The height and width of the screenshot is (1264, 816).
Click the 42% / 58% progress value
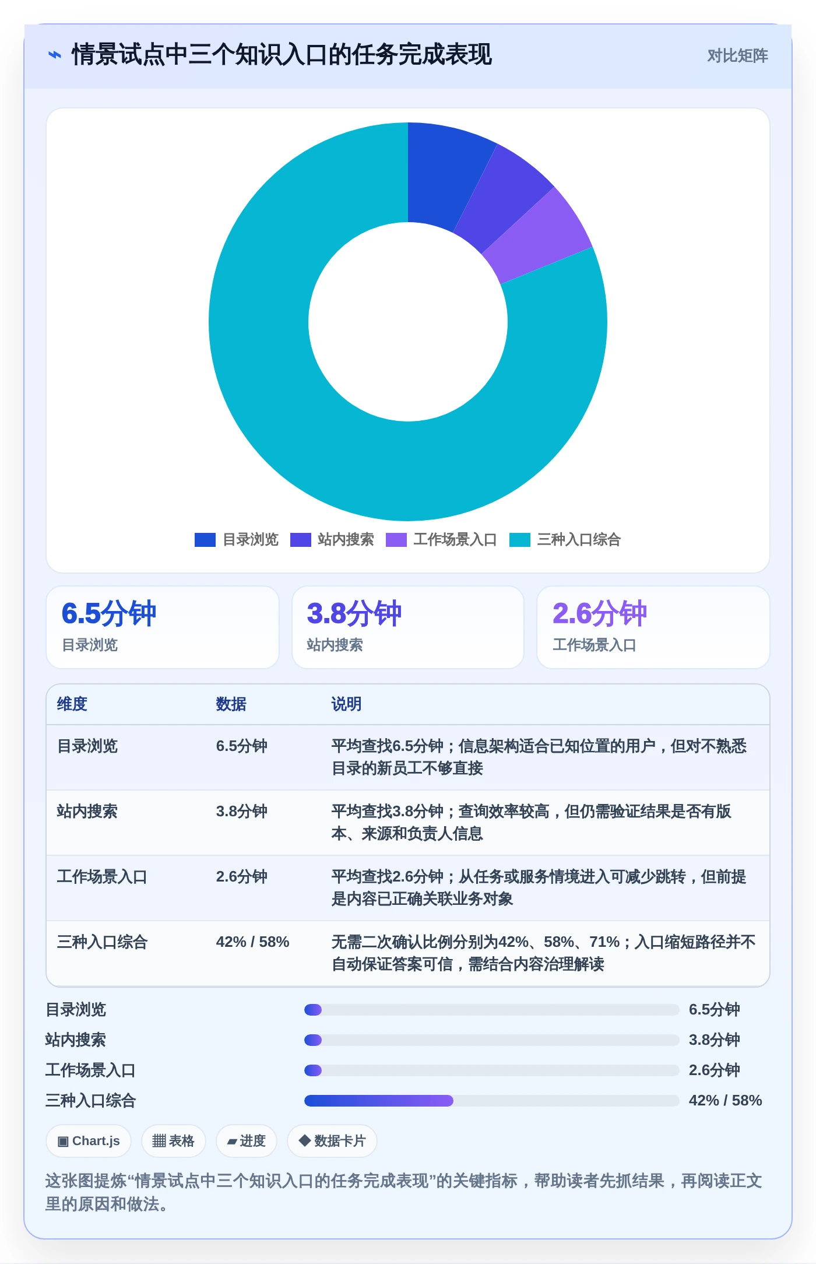click(x=725, y=1101)
